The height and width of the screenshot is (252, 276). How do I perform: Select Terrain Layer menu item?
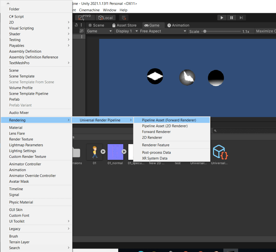click(x=37, y=242)
